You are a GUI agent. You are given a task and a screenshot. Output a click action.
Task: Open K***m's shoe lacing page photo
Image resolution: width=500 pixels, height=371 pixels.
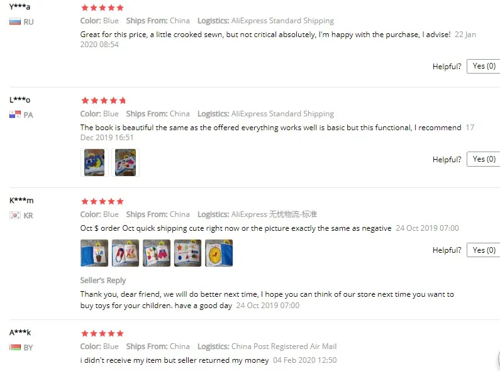point(125,253)
